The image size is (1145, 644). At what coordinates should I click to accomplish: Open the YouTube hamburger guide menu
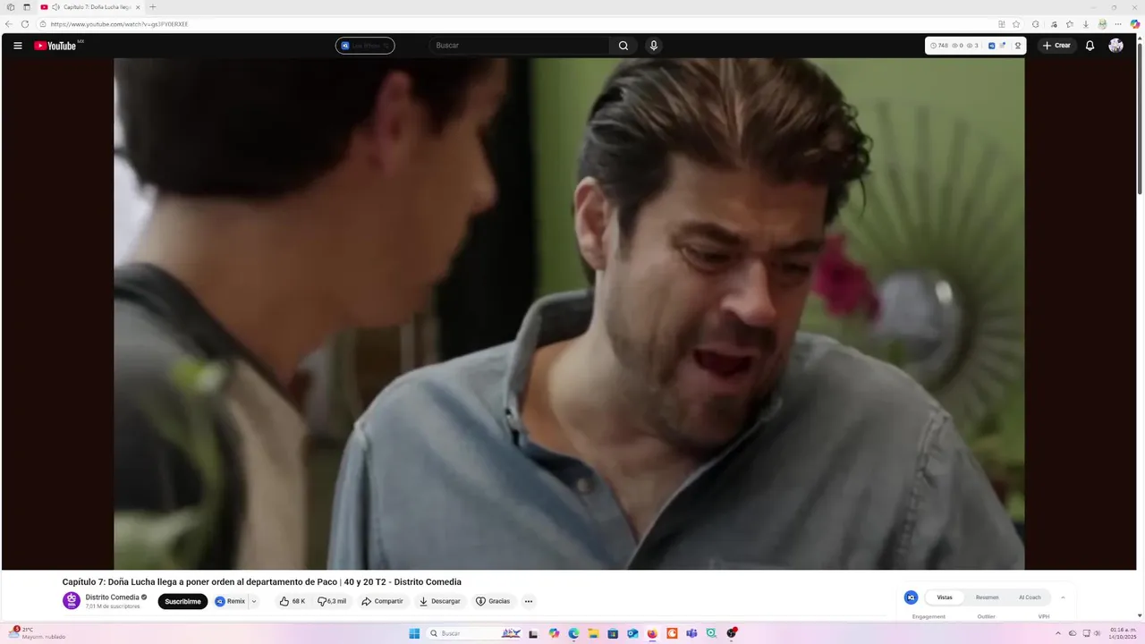18,46
